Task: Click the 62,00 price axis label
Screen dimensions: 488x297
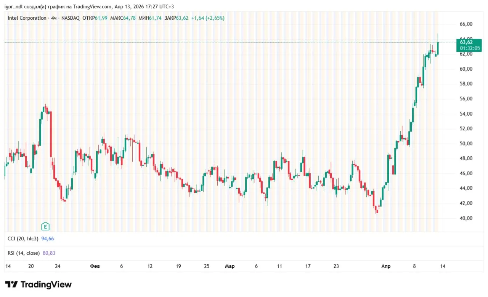Action: coord(466,54)
